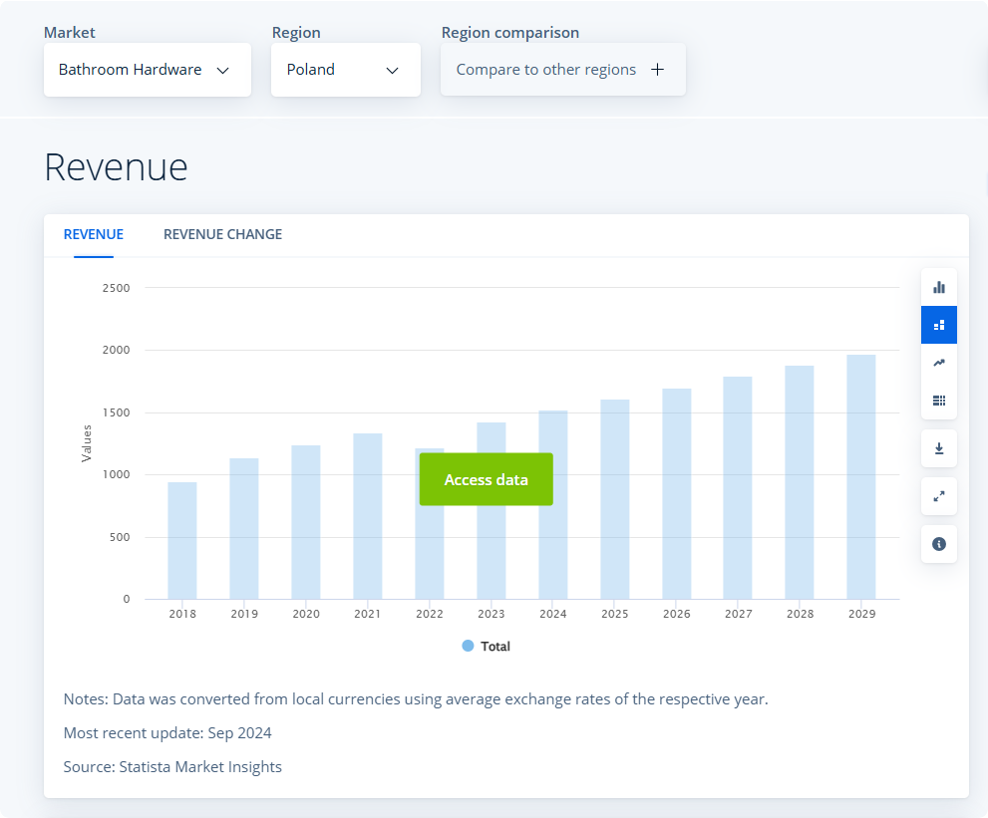Screen dimensions: 988x818
Task: Toggle the Total legend series
Action: tap(487, 647)
